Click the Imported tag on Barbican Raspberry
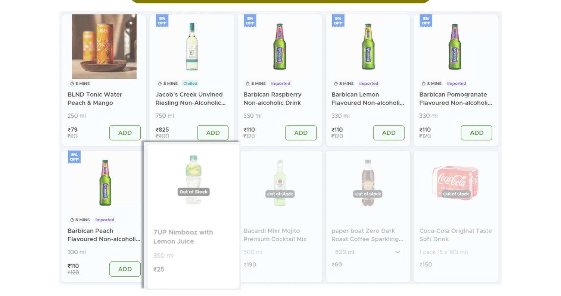Image resolution: width=561 pixels, height=296 pixels. (x=280, y=84)
